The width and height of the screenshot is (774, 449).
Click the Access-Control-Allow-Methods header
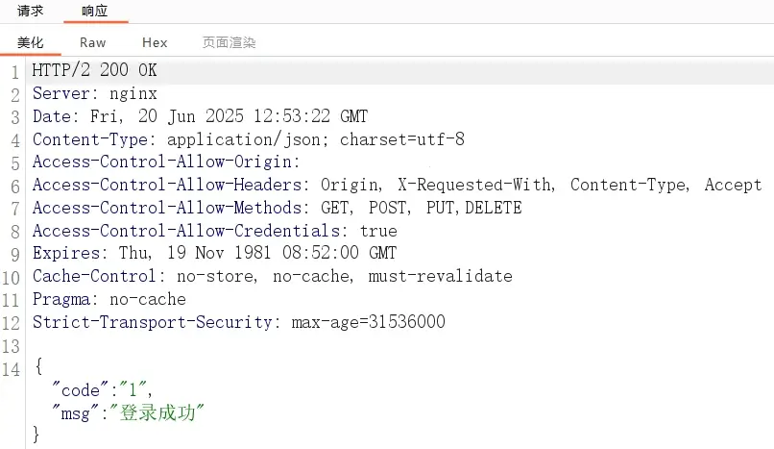(277, 208)
